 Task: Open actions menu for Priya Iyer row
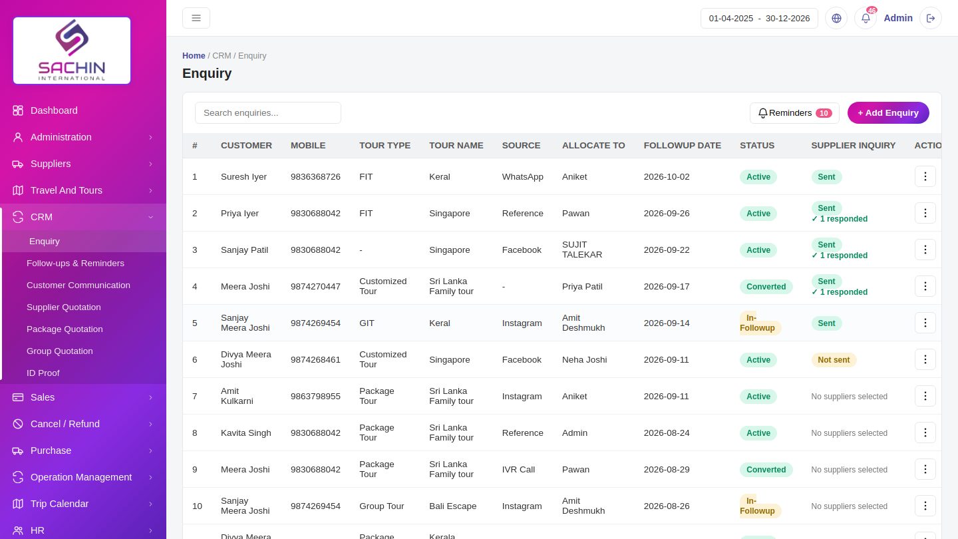[x=925, y=213]
